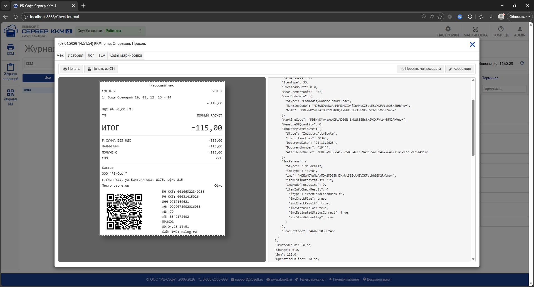The image size is (534, 287).
Task: Open ККМ printer sidebar icon
Action: tap(10, 50)
